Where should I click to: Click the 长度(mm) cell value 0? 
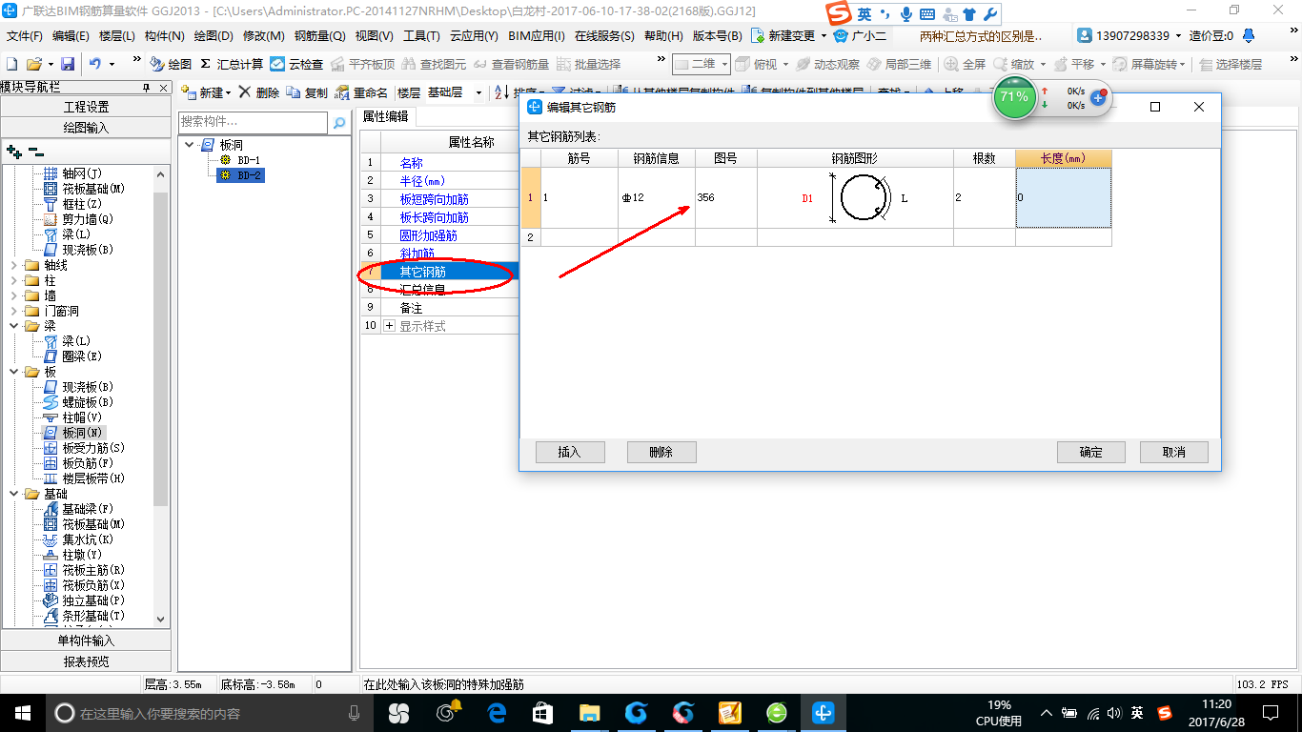[x=1064, y=197]
